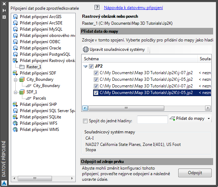Screen dimensions: 218x187
Task: Click the ArcGIS connection icon
Action: 15,17
